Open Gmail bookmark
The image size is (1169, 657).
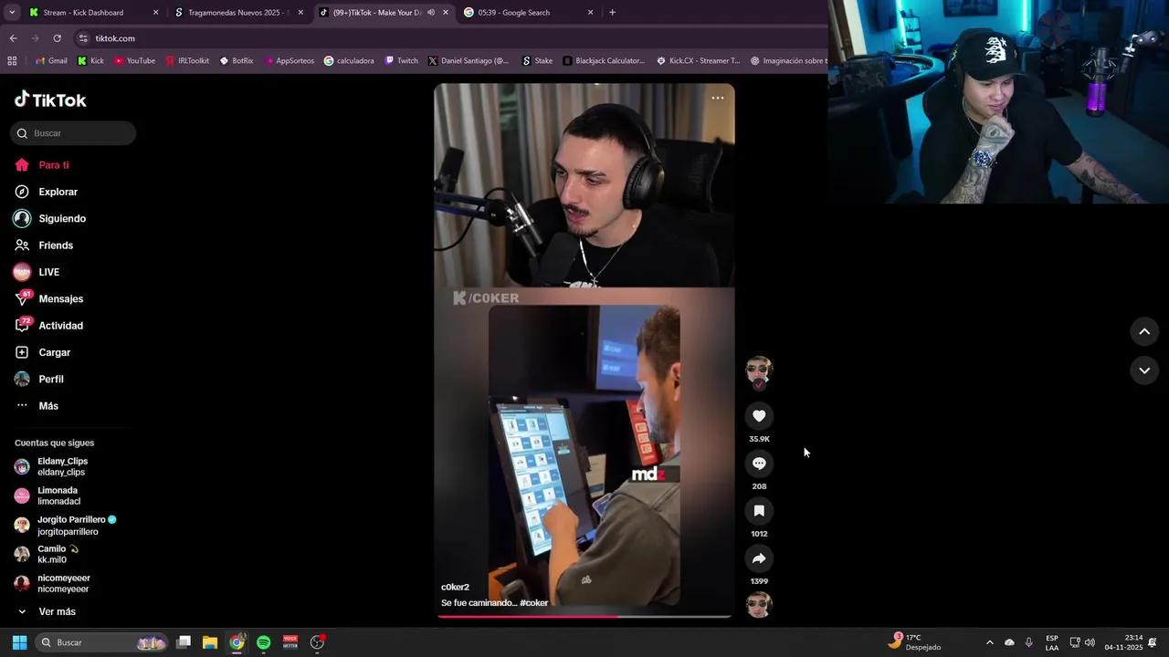tap(51, 61)
